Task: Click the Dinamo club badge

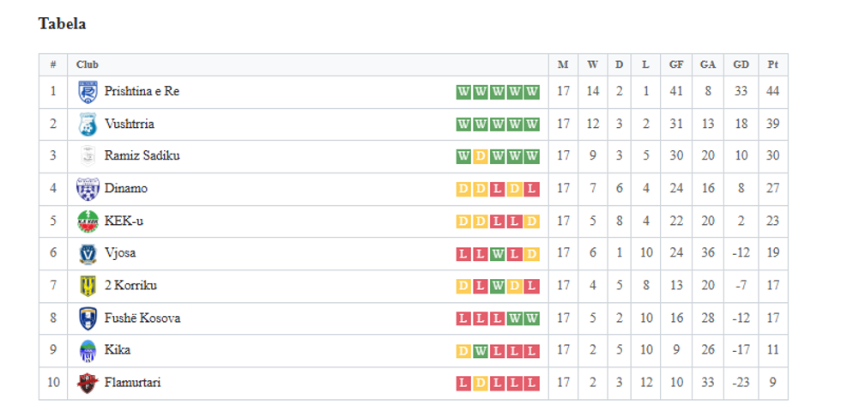Action: coord(88,189)
